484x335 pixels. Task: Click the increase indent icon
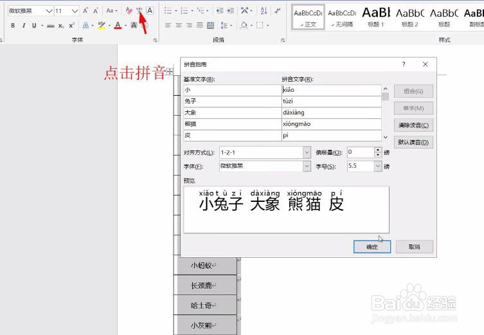[230, 11]
